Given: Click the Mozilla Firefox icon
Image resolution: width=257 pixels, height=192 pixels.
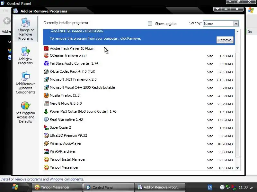Looking at the screenshot, I should (x=46, y=95).
